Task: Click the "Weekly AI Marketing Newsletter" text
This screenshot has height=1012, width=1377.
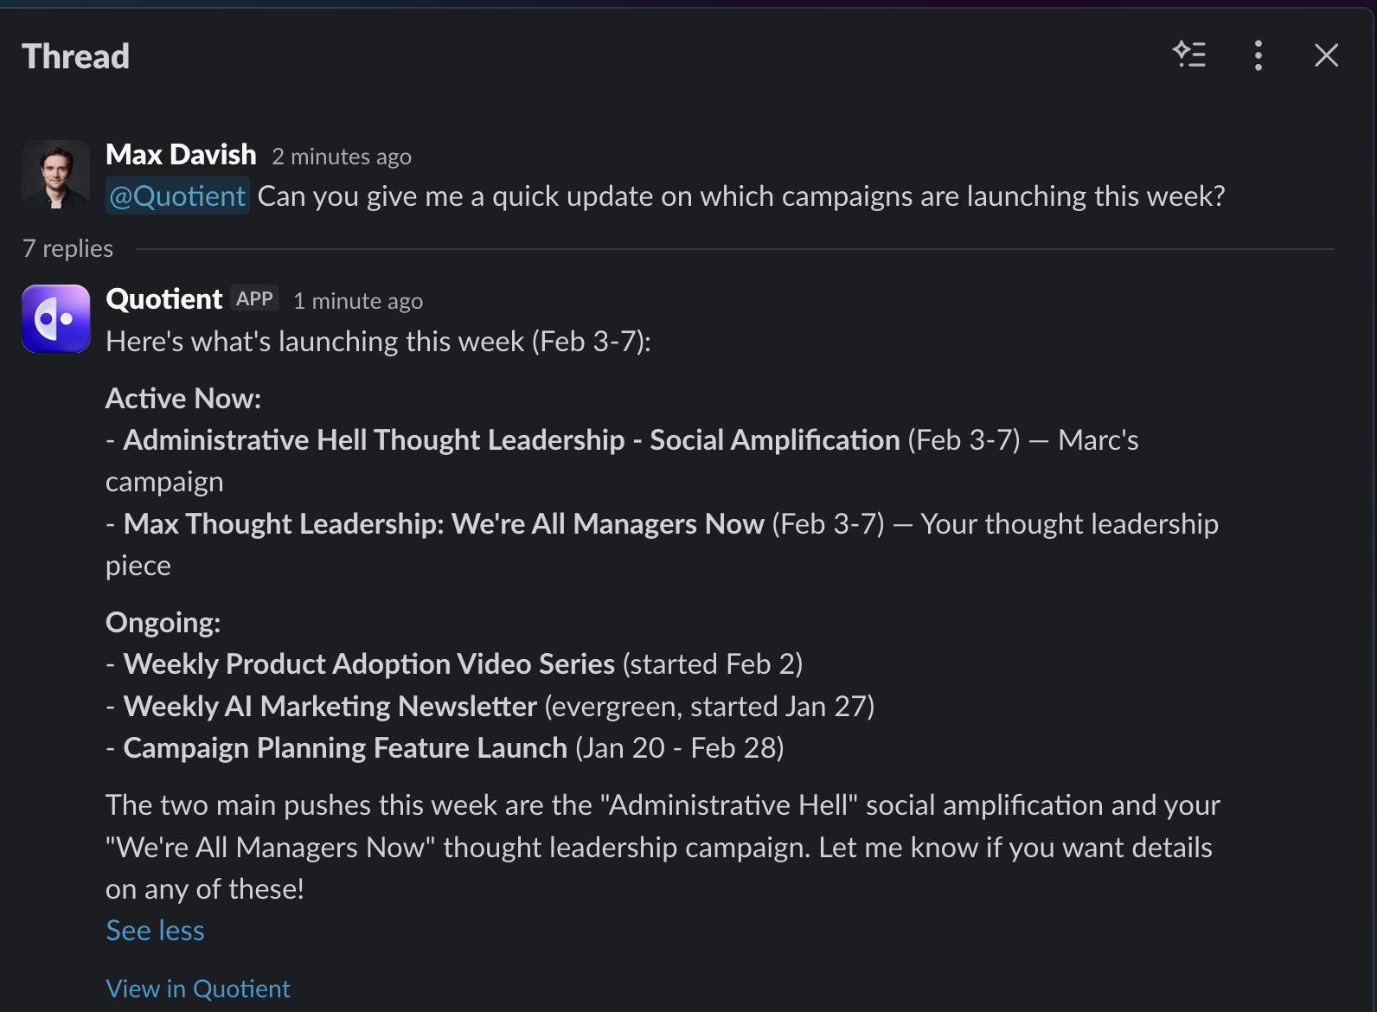Action: coord(330,707)
